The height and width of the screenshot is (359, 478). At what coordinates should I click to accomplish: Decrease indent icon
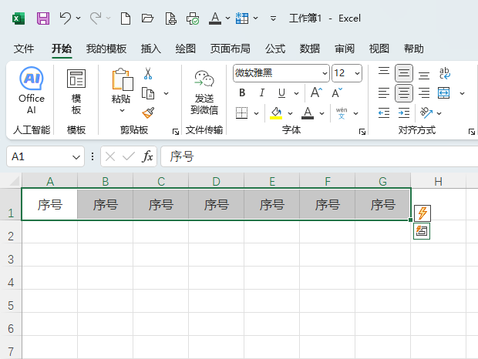click(x=384, y=113)
